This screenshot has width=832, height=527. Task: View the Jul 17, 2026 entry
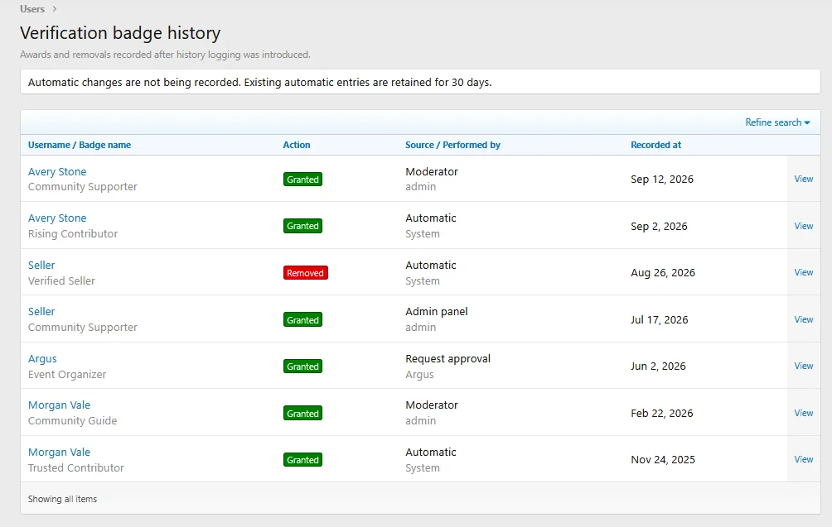tap(803, 319)
